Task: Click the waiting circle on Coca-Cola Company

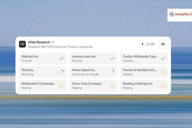Action: pos(112,86)
